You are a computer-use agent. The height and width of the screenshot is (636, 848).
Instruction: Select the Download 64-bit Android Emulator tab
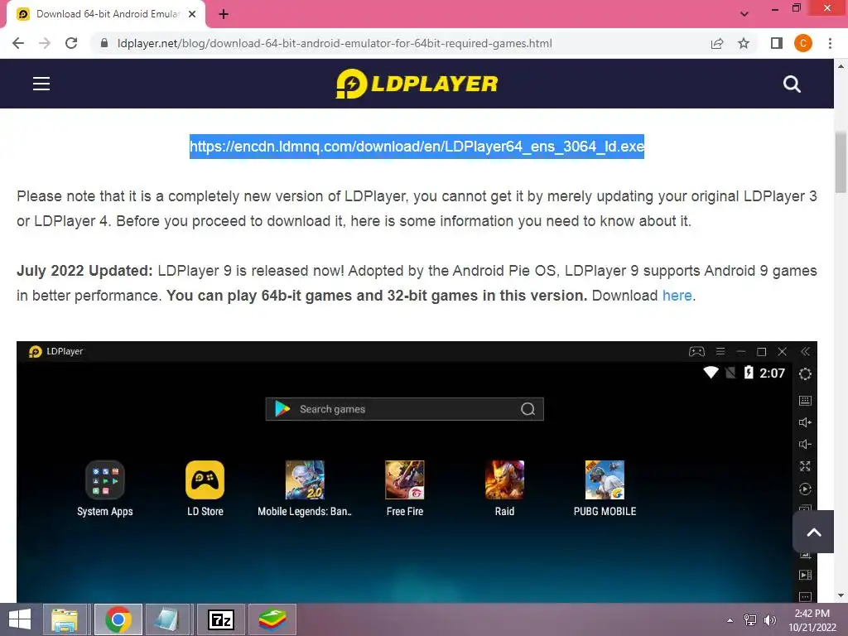click(106, 14)
